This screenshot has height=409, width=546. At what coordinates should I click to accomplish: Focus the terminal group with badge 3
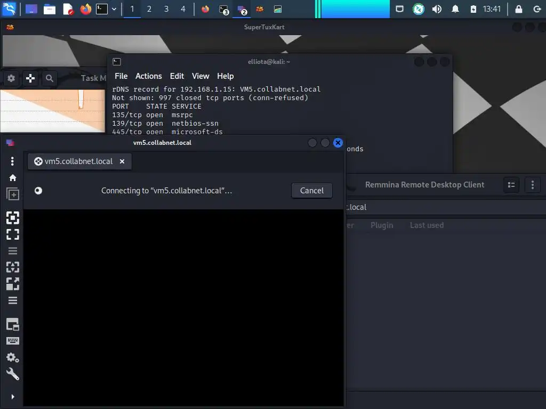click(223, 10)
